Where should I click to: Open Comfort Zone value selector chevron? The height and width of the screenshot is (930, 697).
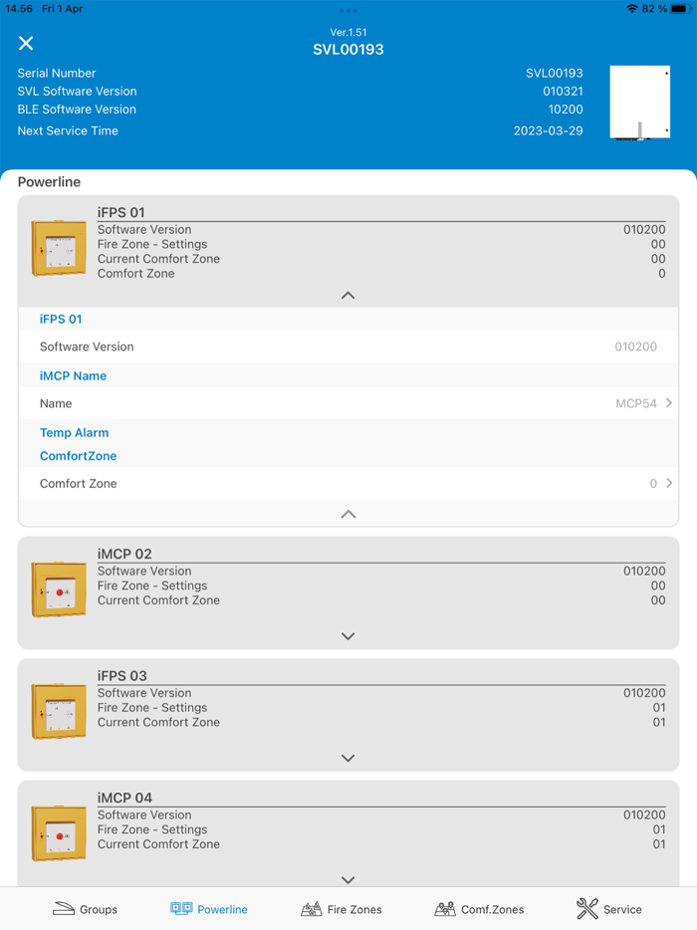pyautogui.click(x=669, y=483)
